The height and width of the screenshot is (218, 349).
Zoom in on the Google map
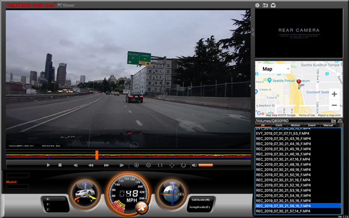coord(334,94)
